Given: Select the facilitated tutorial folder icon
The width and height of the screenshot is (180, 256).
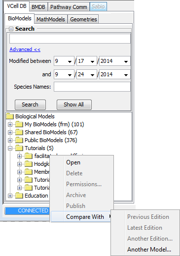Looking at the screenshot, I should 29,156.
